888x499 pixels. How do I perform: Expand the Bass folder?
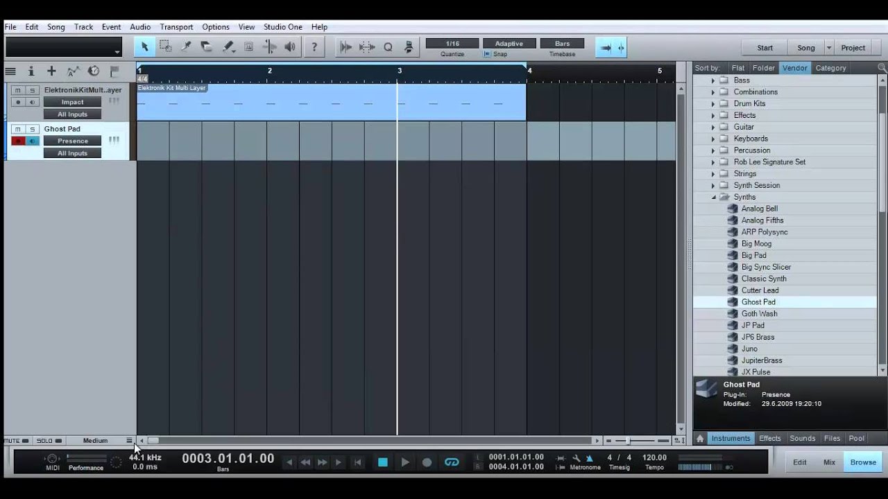pos(712,80)
